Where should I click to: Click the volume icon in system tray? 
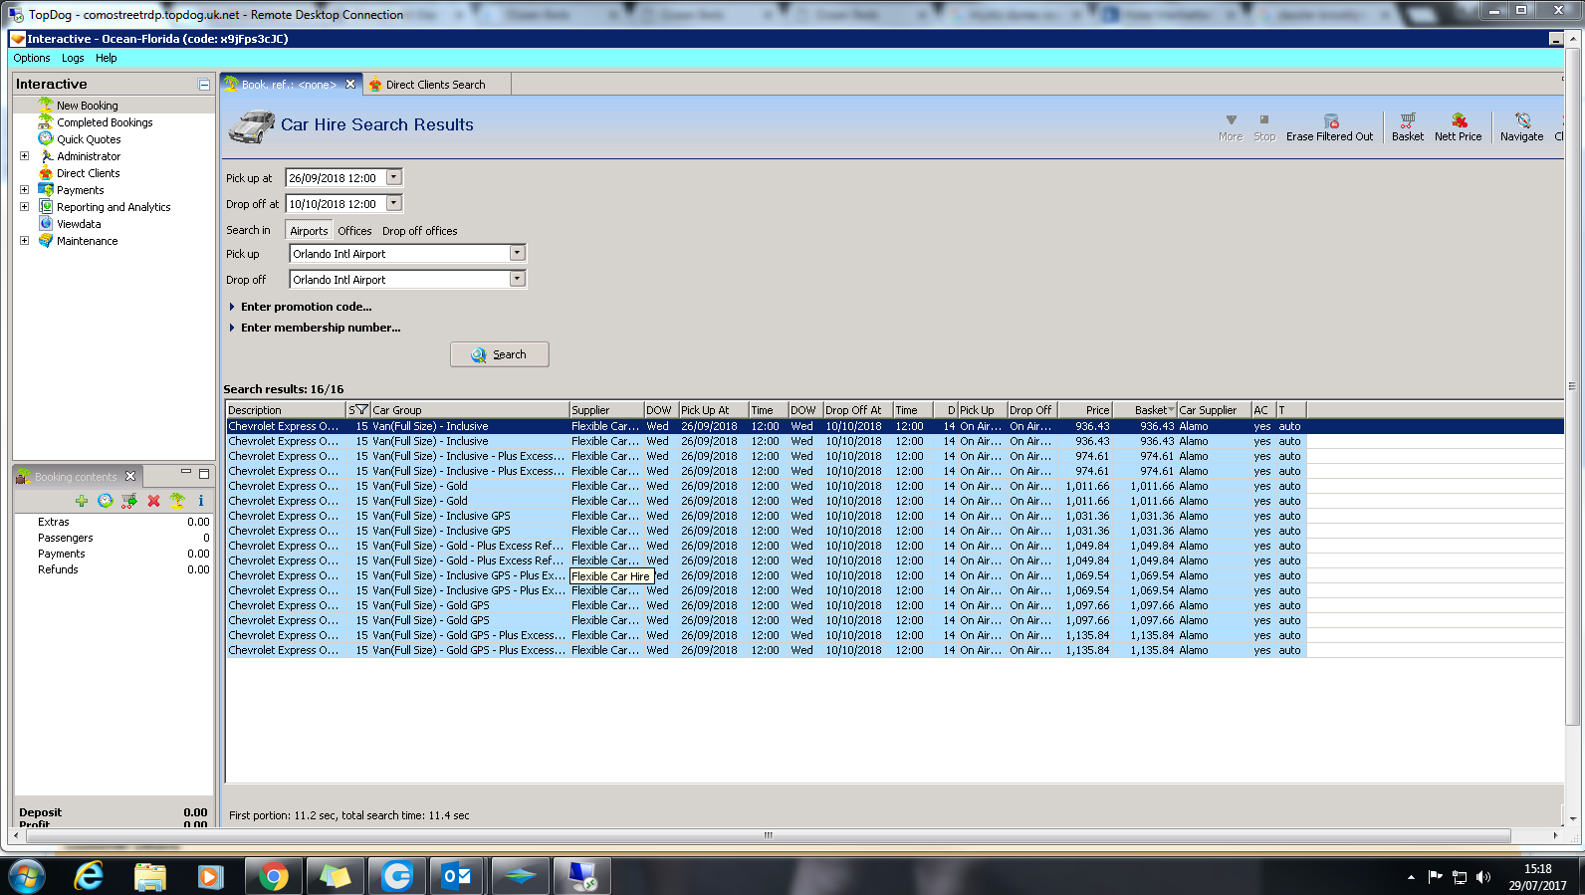coord(1483,877)
